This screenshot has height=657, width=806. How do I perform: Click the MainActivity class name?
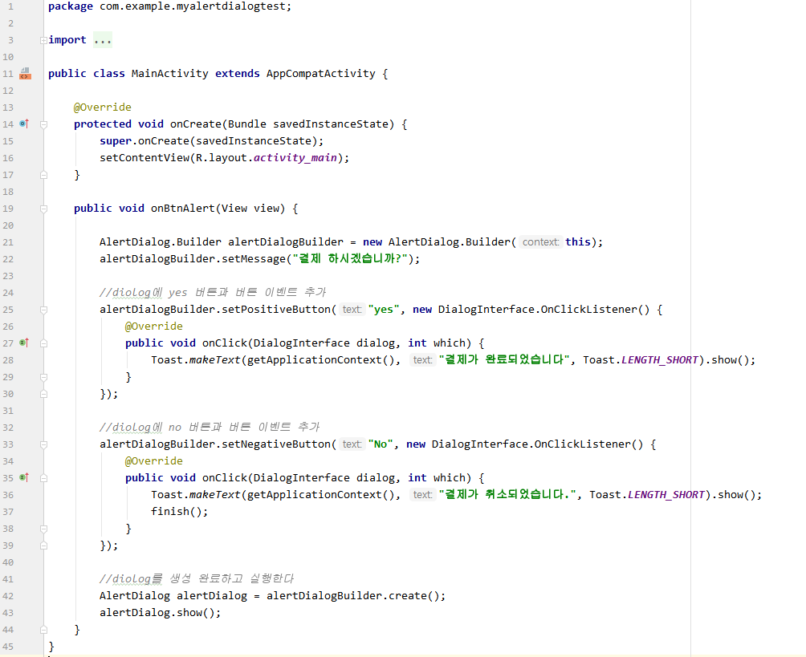(x=169, y=74)
